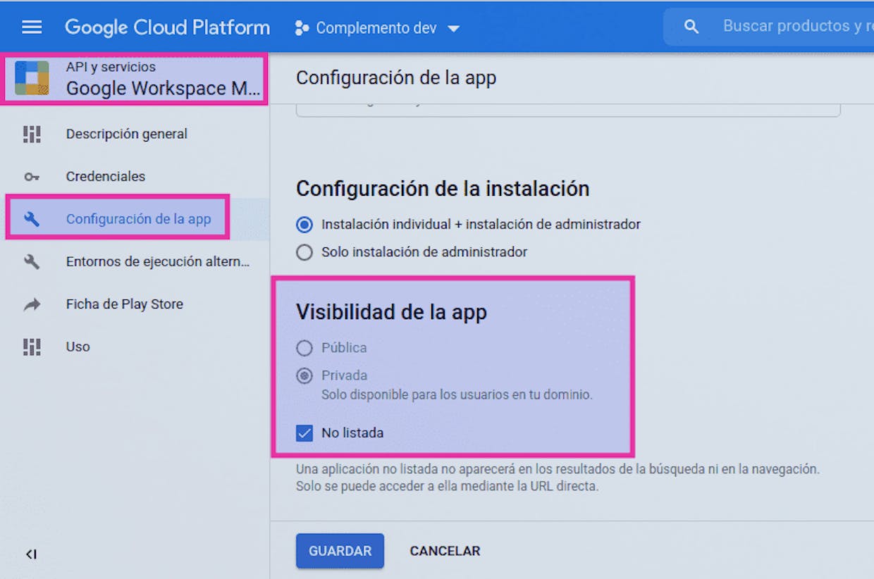The image size is (874, 579).
Task: Click the API y servicios label
Action: (111, 67)
